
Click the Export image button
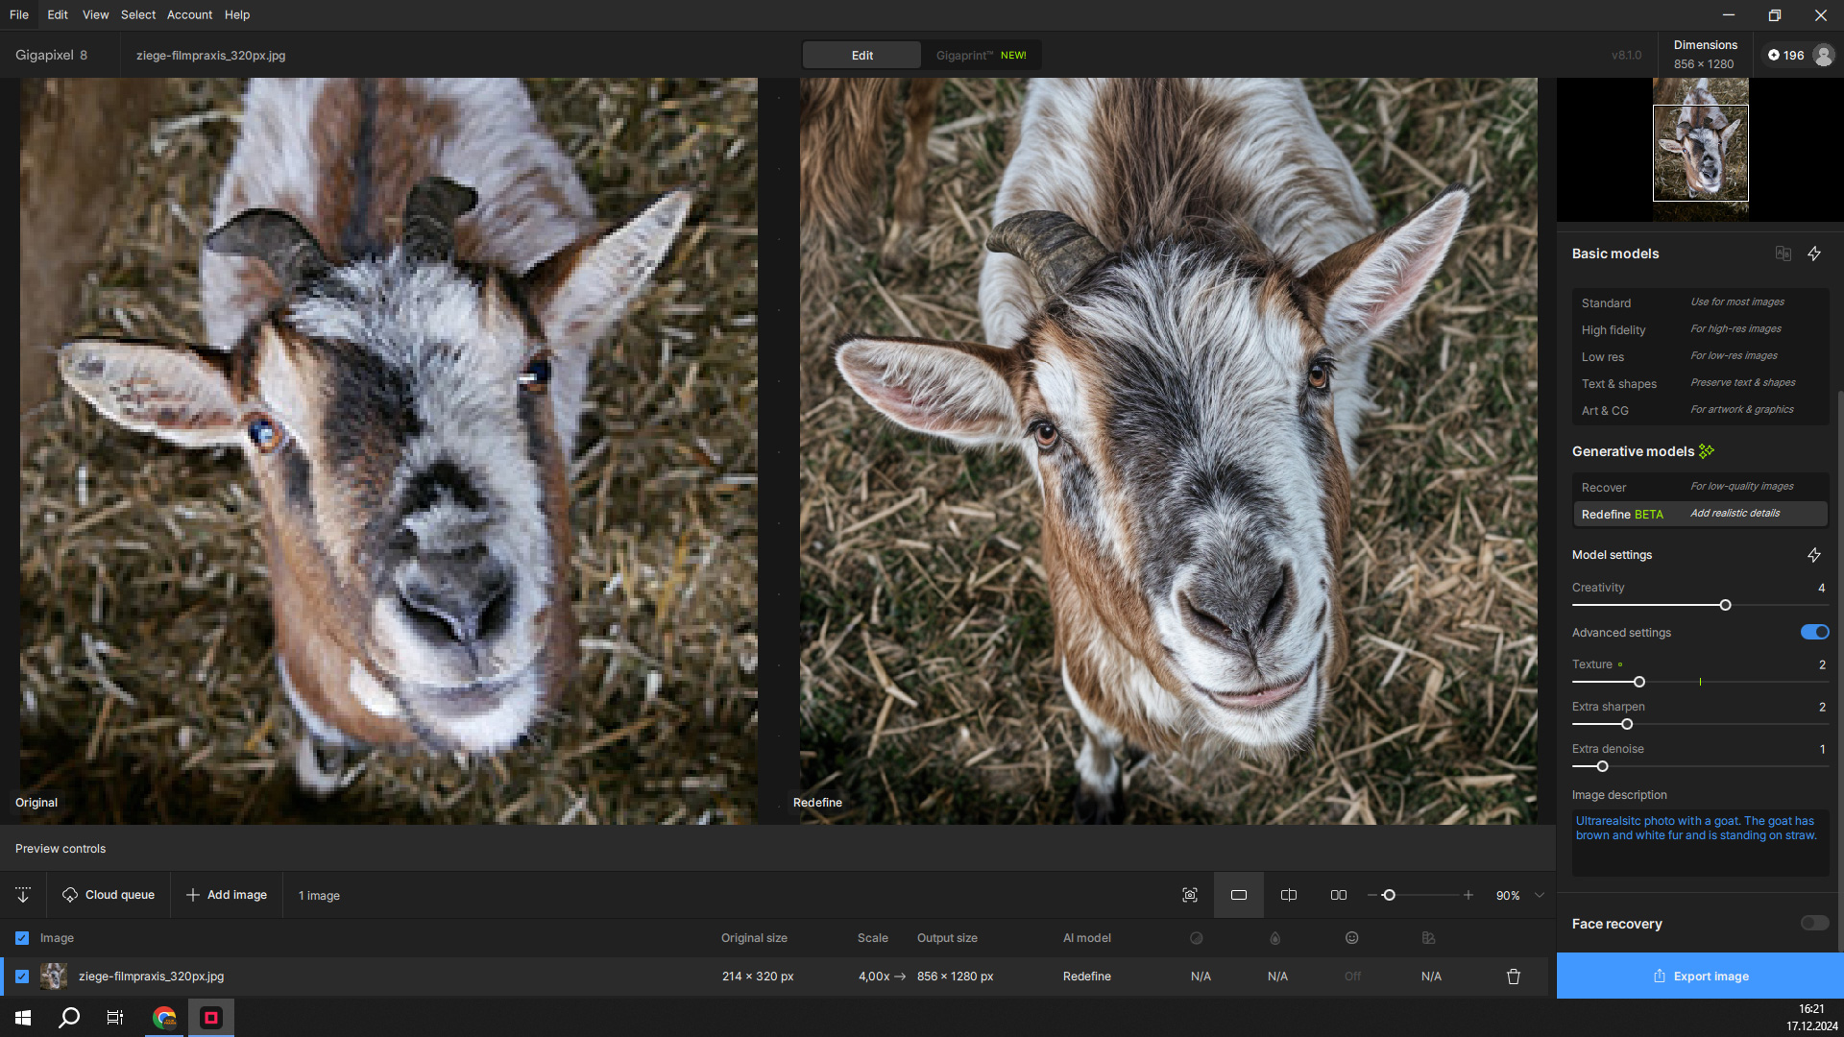click(x=1699, y=976)
